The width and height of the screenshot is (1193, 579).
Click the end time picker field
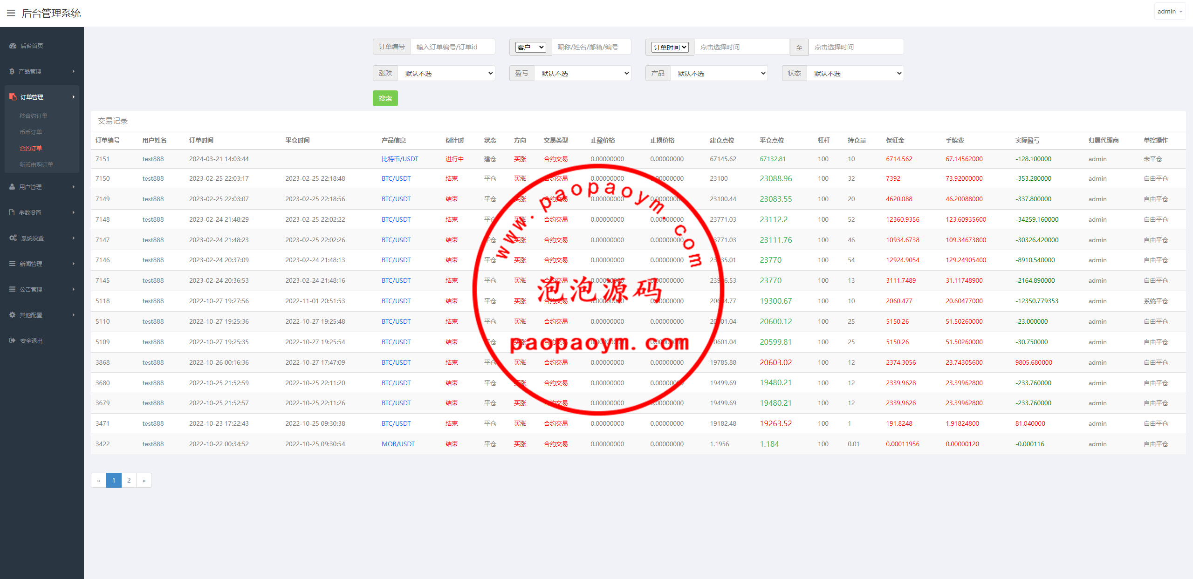(856, 47)
